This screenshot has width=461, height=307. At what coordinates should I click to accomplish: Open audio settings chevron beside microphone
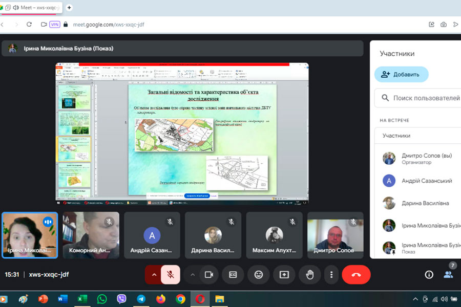coord(154,275)
